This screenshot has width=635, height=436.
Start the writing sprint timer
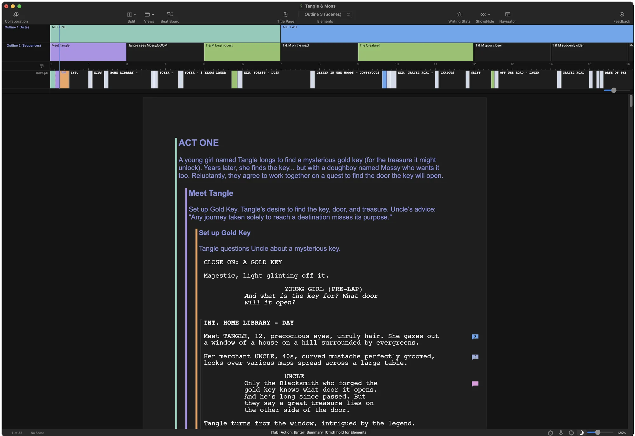(x=550, y=433)
